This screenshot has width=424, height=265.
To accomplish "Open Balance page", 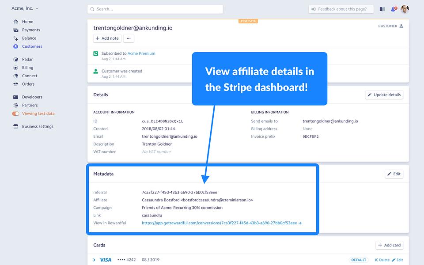I will pos(29,38).
